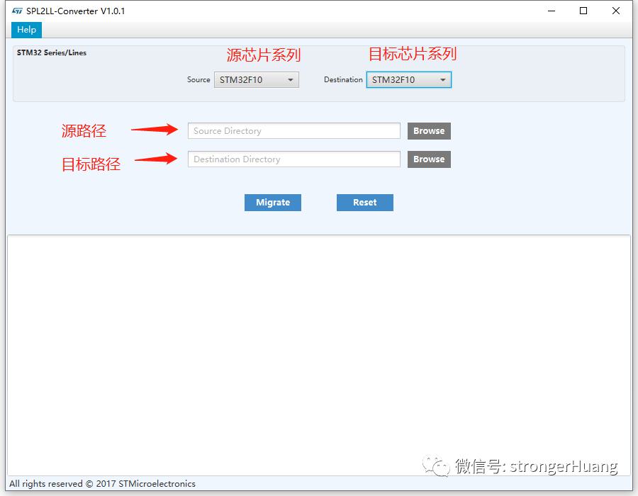Image resolution: width=638 pixels, height=496 pixels.
Task: Maximize the SPL2LL-Converter window
Action: [x=583, y=11]
